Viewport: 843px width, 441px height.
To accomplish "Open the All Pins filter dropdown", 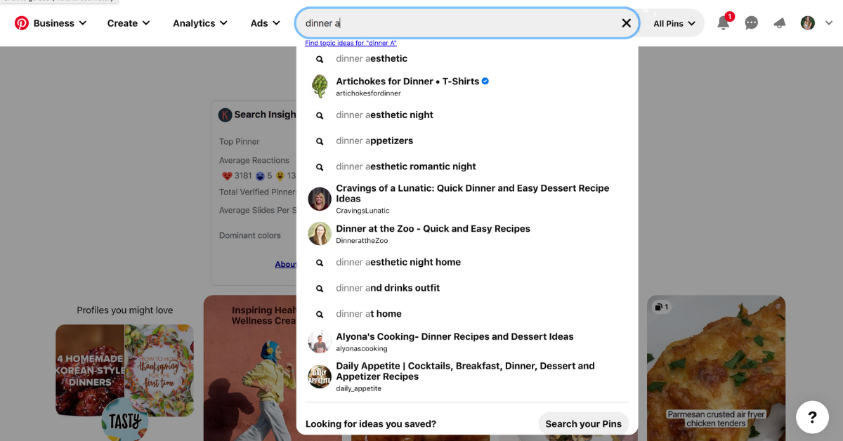I will (x=674, y=23).
